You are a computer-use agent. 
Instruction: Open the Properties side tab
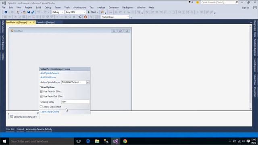pos(255,92)
